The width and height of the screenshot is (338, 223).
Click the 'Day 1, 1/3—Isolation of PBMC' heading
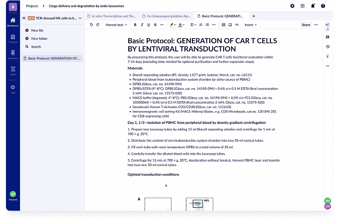pos(197,123)
